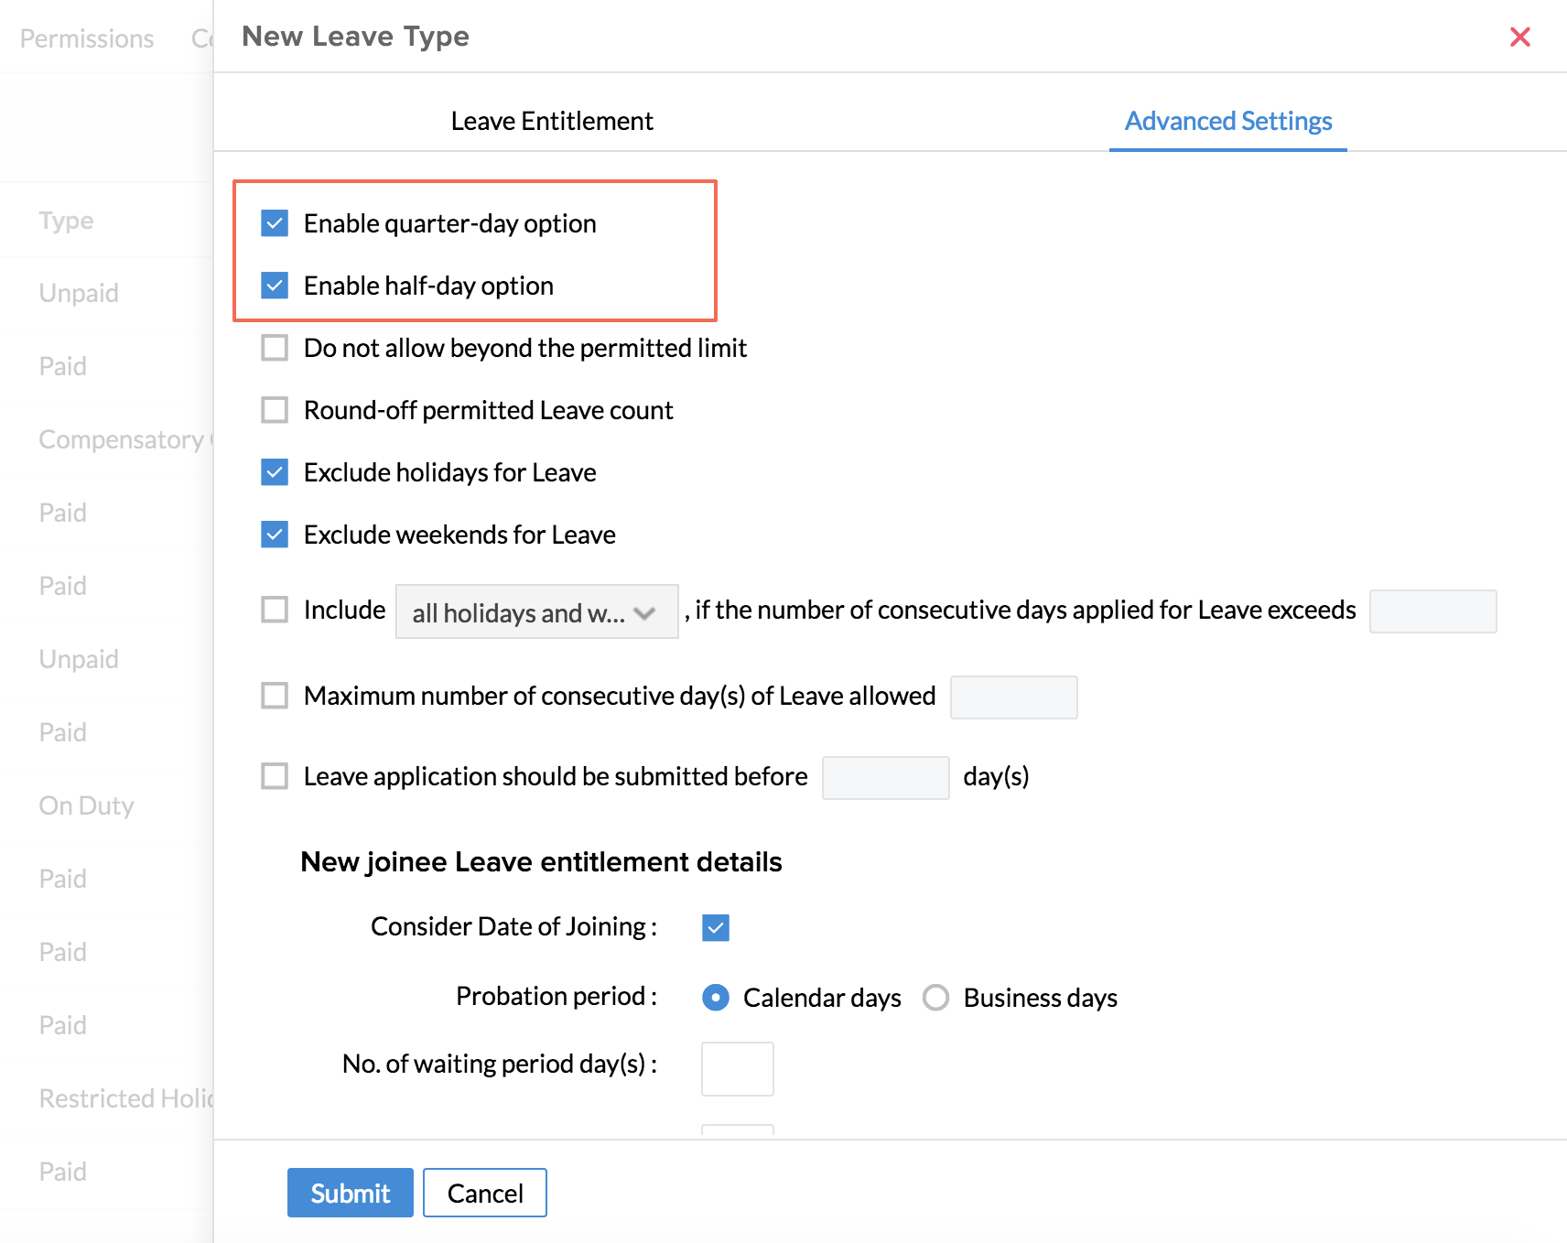Tick the Include holidays checkbox
1567x1243 pixels.
click(275, 610)
